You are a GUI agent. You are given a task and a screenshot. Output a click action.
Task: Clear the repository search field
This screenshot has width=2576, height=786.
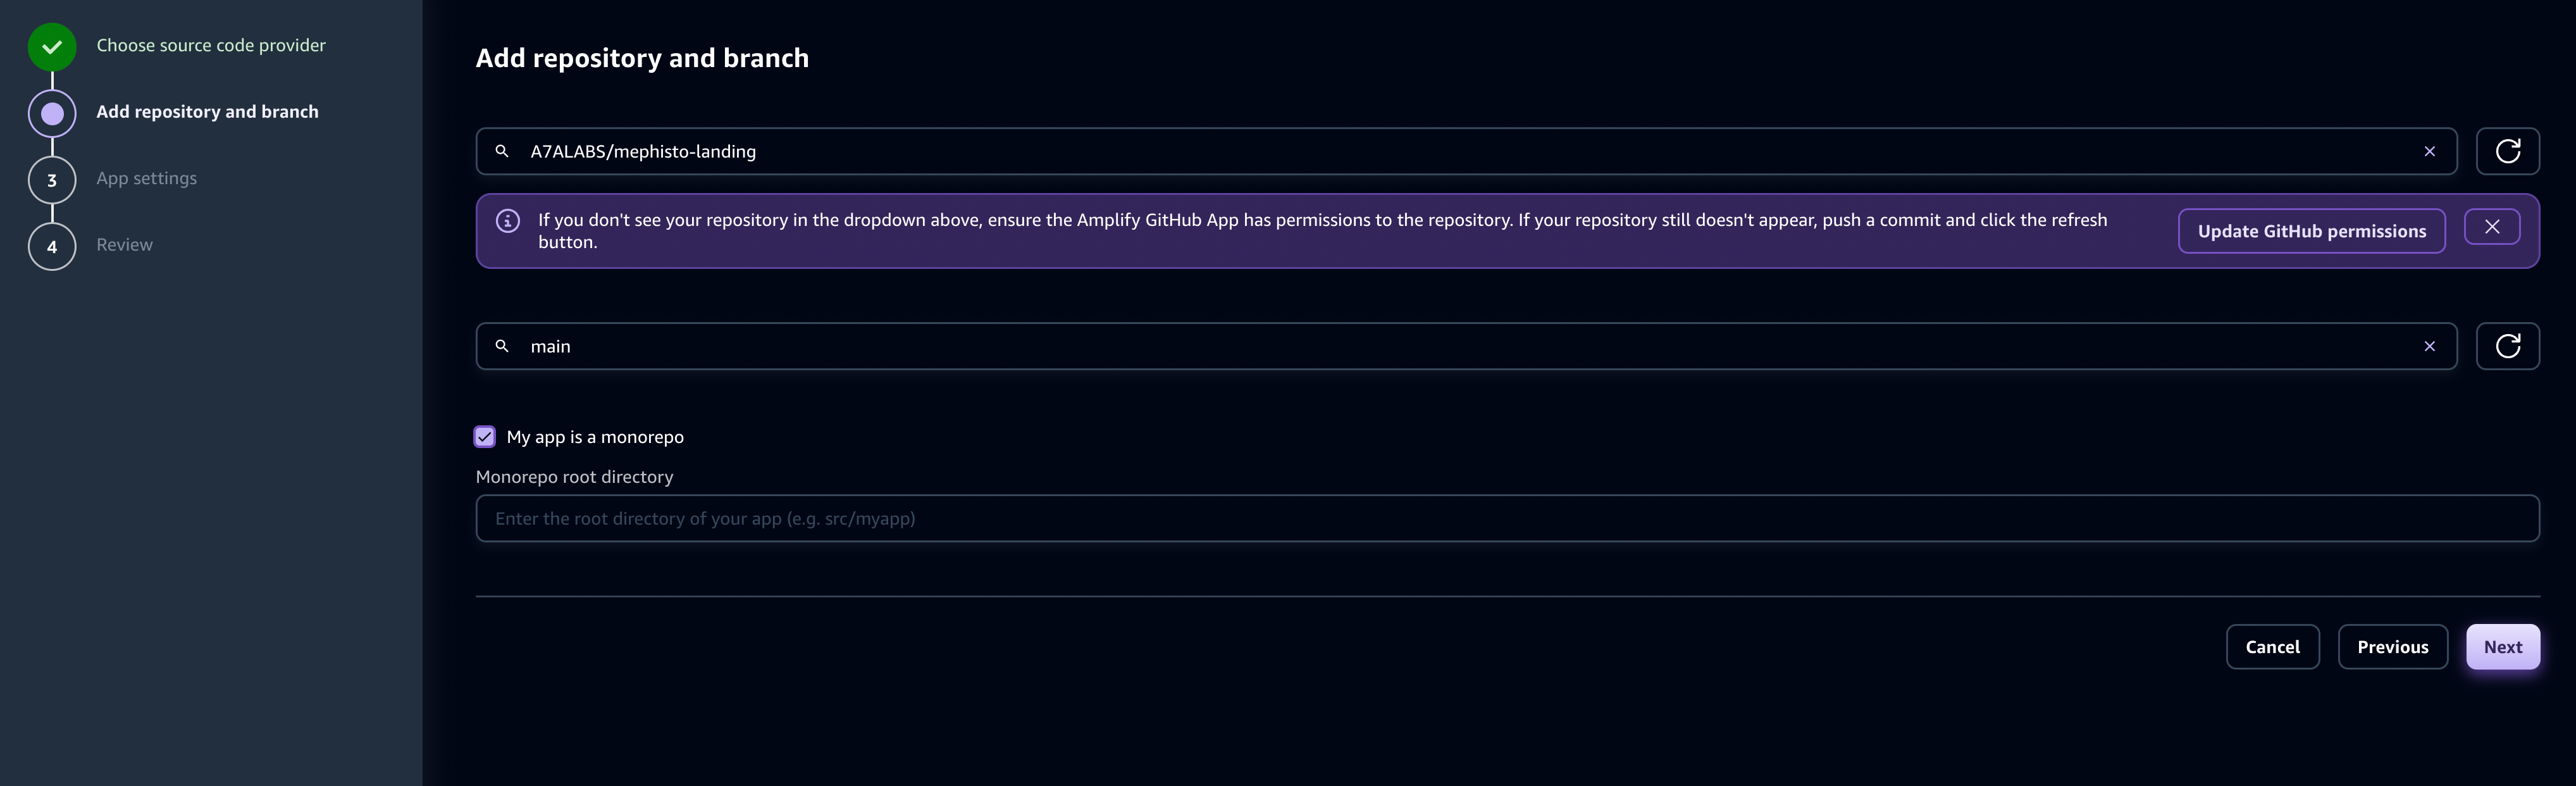[2428, 149]
